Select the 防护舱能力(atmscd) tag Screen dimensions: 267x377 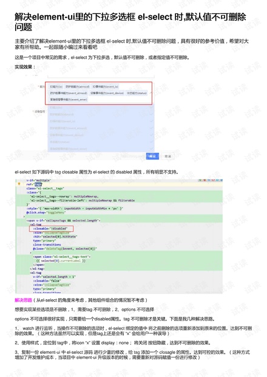(x=77, y=86)
